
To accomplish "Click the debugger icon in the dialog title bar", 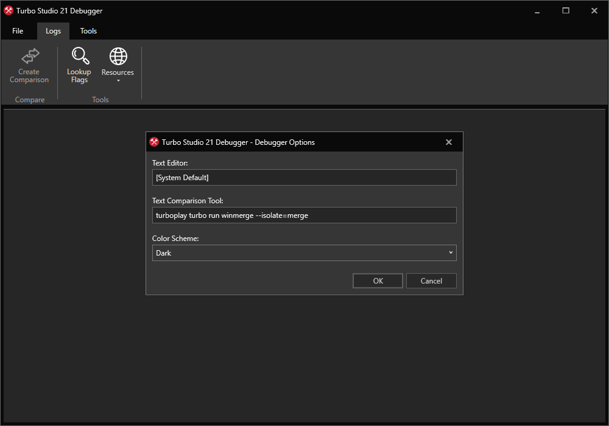I will (x=154, y=142).
